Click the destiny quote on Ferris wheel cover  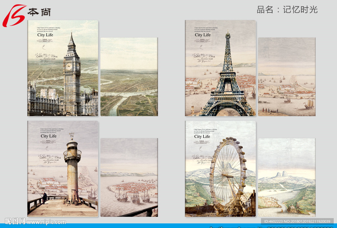click(x=205, y=131)
